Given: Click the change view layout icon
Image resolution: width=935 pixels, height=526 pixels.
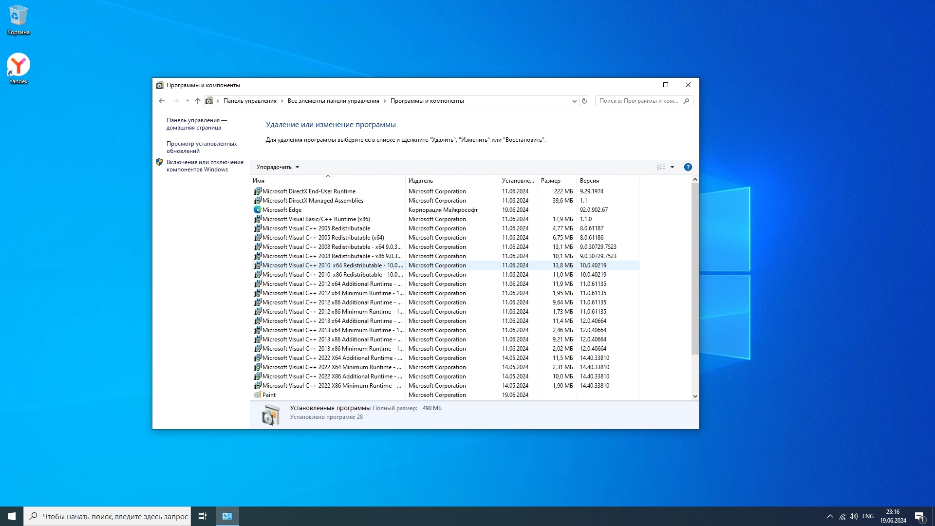Looking at the screenshot, I should 661,167.
